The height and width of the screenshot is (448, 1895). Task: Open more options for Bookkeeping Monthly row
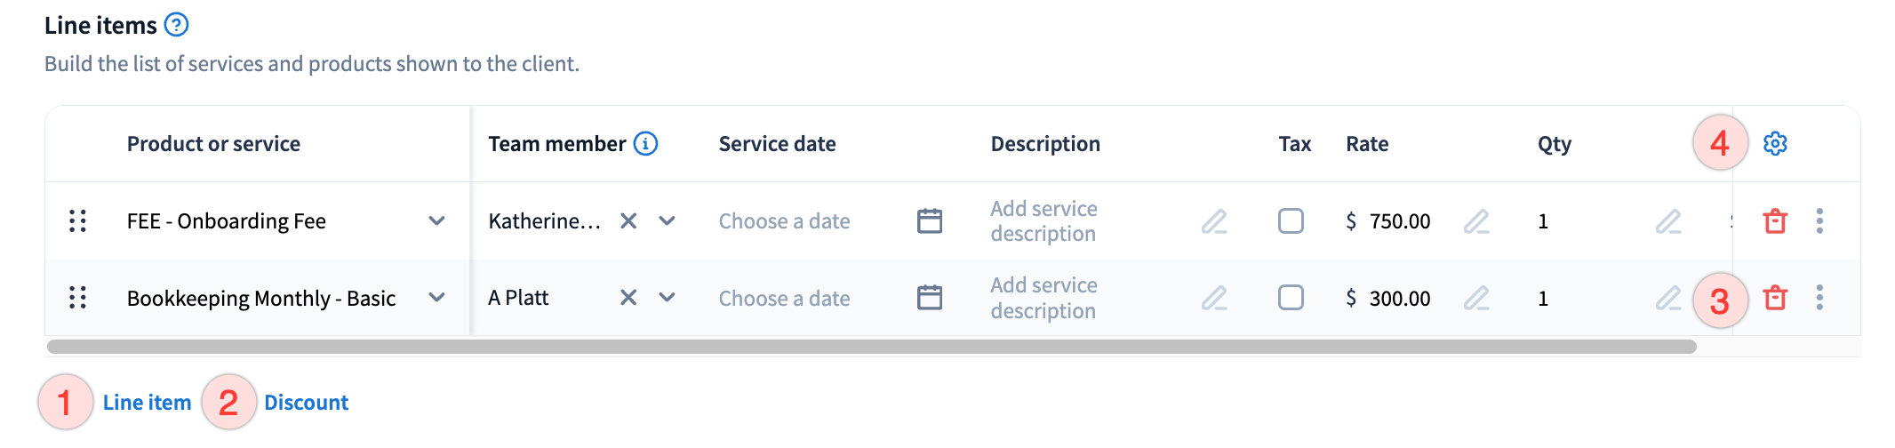[x=1819, y=298]
